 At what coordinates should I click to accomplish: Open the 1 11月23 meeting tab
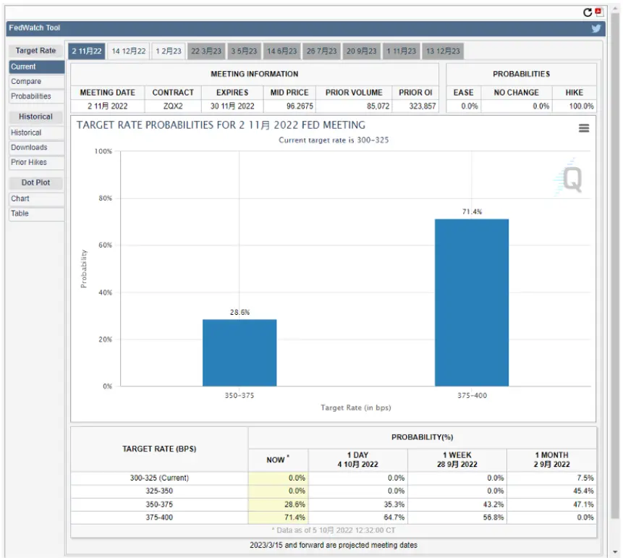point(402,51)
